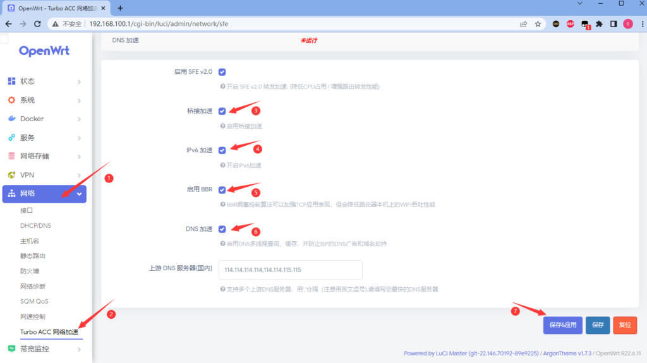Click the 系统 gear icon

point(11,100)
